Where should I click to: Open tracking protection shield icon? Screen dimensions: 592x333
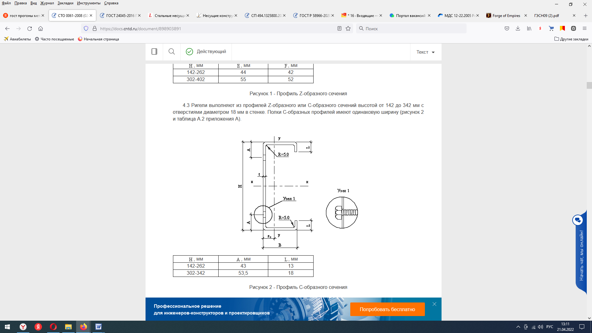[x=86, y=28]
